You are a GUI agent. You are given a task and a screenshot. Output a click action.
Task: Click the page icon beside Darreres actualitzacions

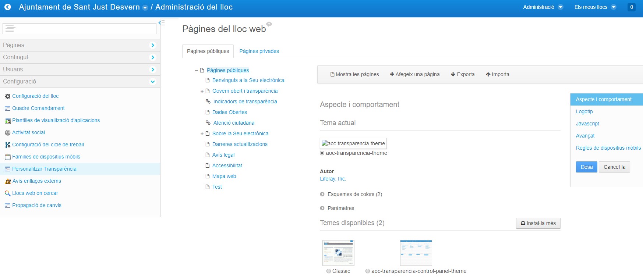click(208, 144)
